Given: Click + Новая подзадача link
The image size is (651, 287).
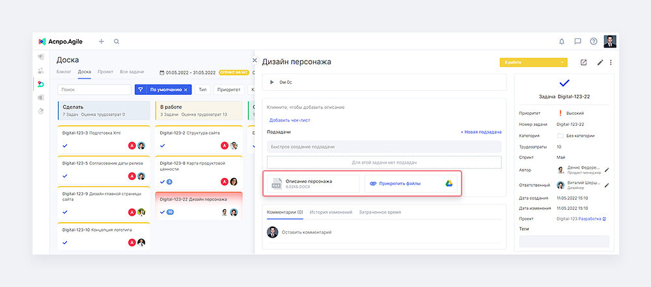Looking at the screenshot, I should (481, 132).
